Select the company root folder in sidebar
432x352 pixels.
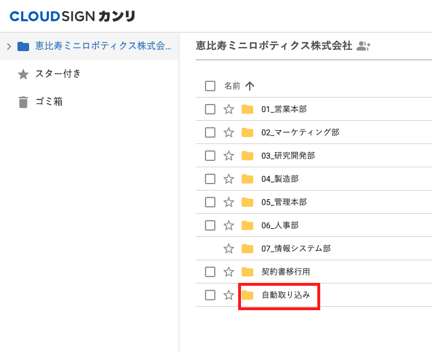click(103, 46)
